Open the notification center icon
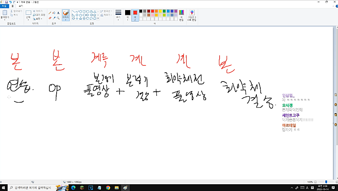The image size is (338, 191). (333, 188)
